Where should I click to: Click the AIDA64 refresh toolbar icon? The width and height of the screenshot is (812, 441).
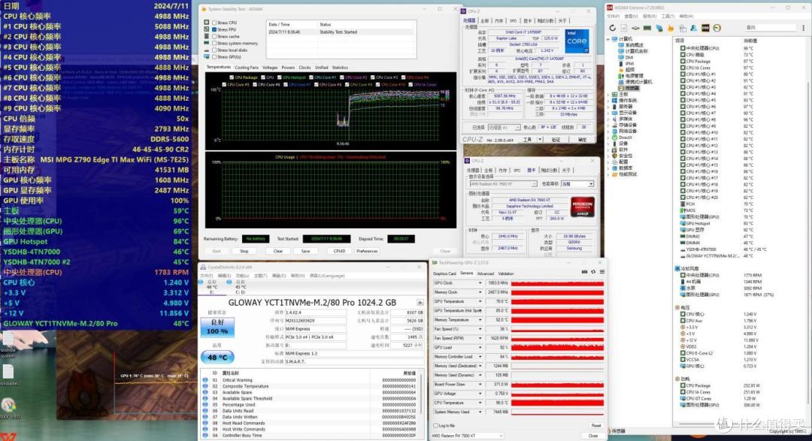pyautogui.click(x=613, y=28)
